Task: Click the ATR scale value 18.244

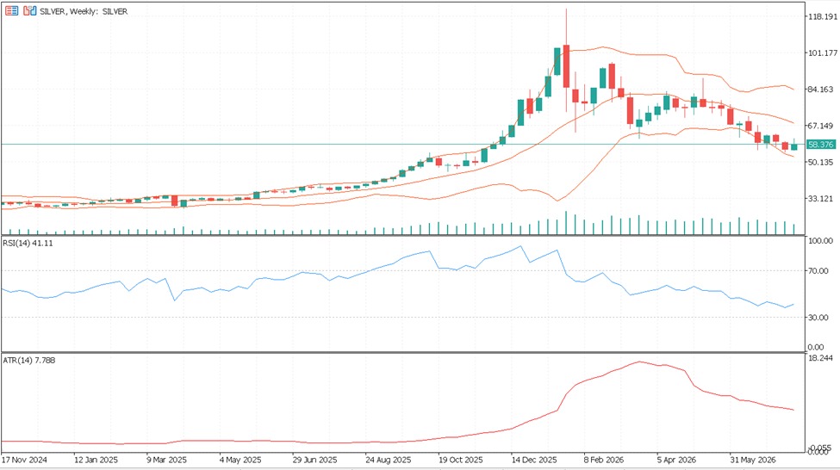Action: pyautogui.click(x=820, y=357)
